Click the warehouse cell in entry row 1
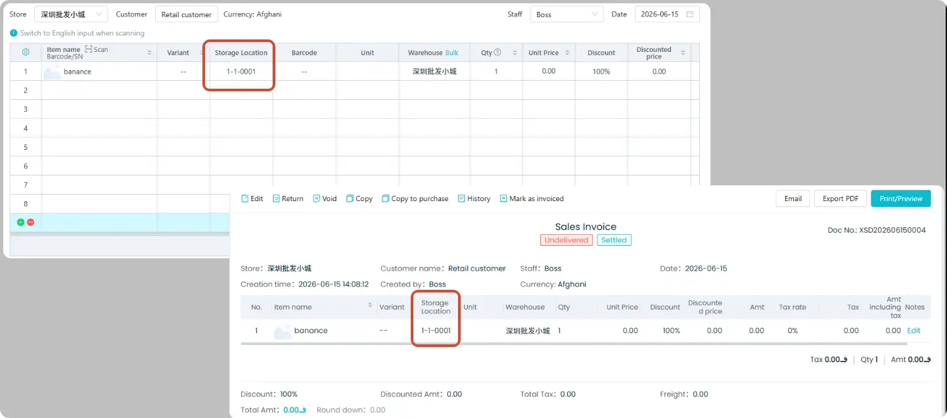This screenshot has width=947, height=418. coord(434,72)
